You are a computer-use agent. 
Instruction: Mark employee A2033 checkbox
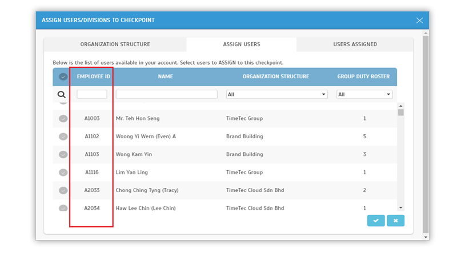point(63,190)
